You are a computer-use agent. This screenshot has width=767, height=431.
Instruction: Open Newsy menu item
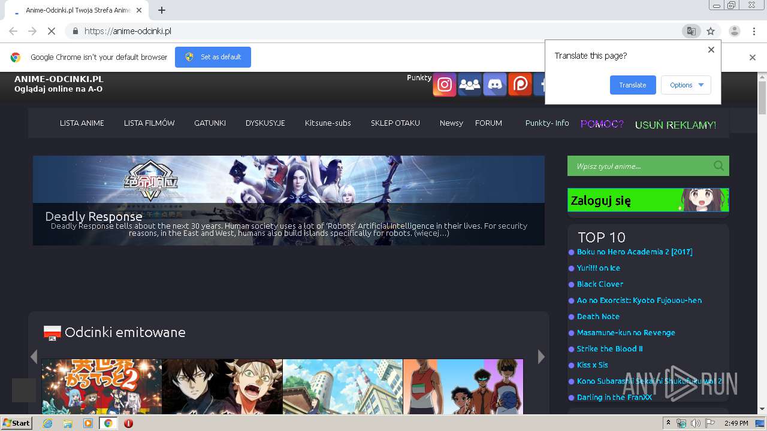(451, 123)
